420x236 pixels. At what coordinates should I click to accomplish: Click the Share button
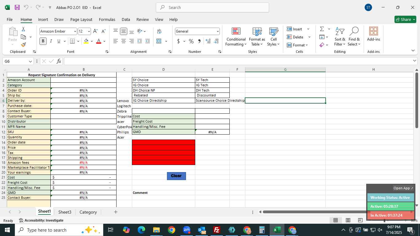point(405,19)
